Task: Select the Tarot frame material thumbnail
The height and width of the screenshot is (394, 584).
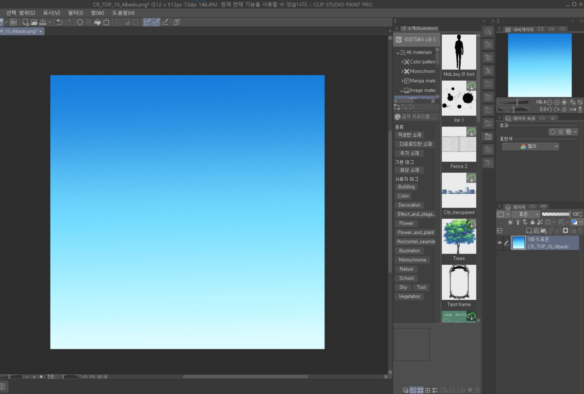Action: tap(459, 283)
